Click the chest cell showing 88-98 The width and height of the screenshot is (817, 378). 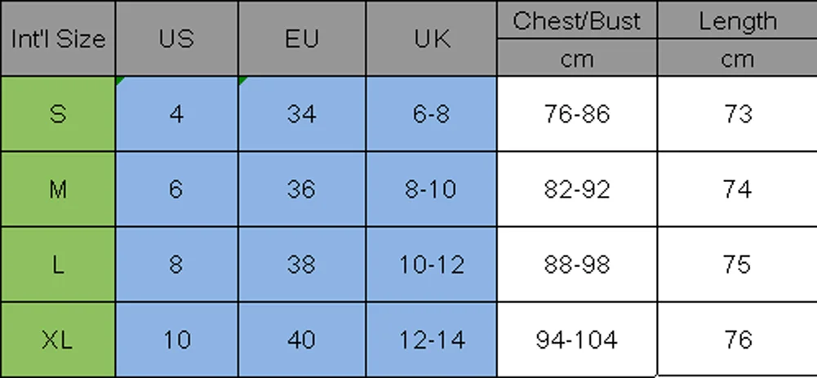576,265
